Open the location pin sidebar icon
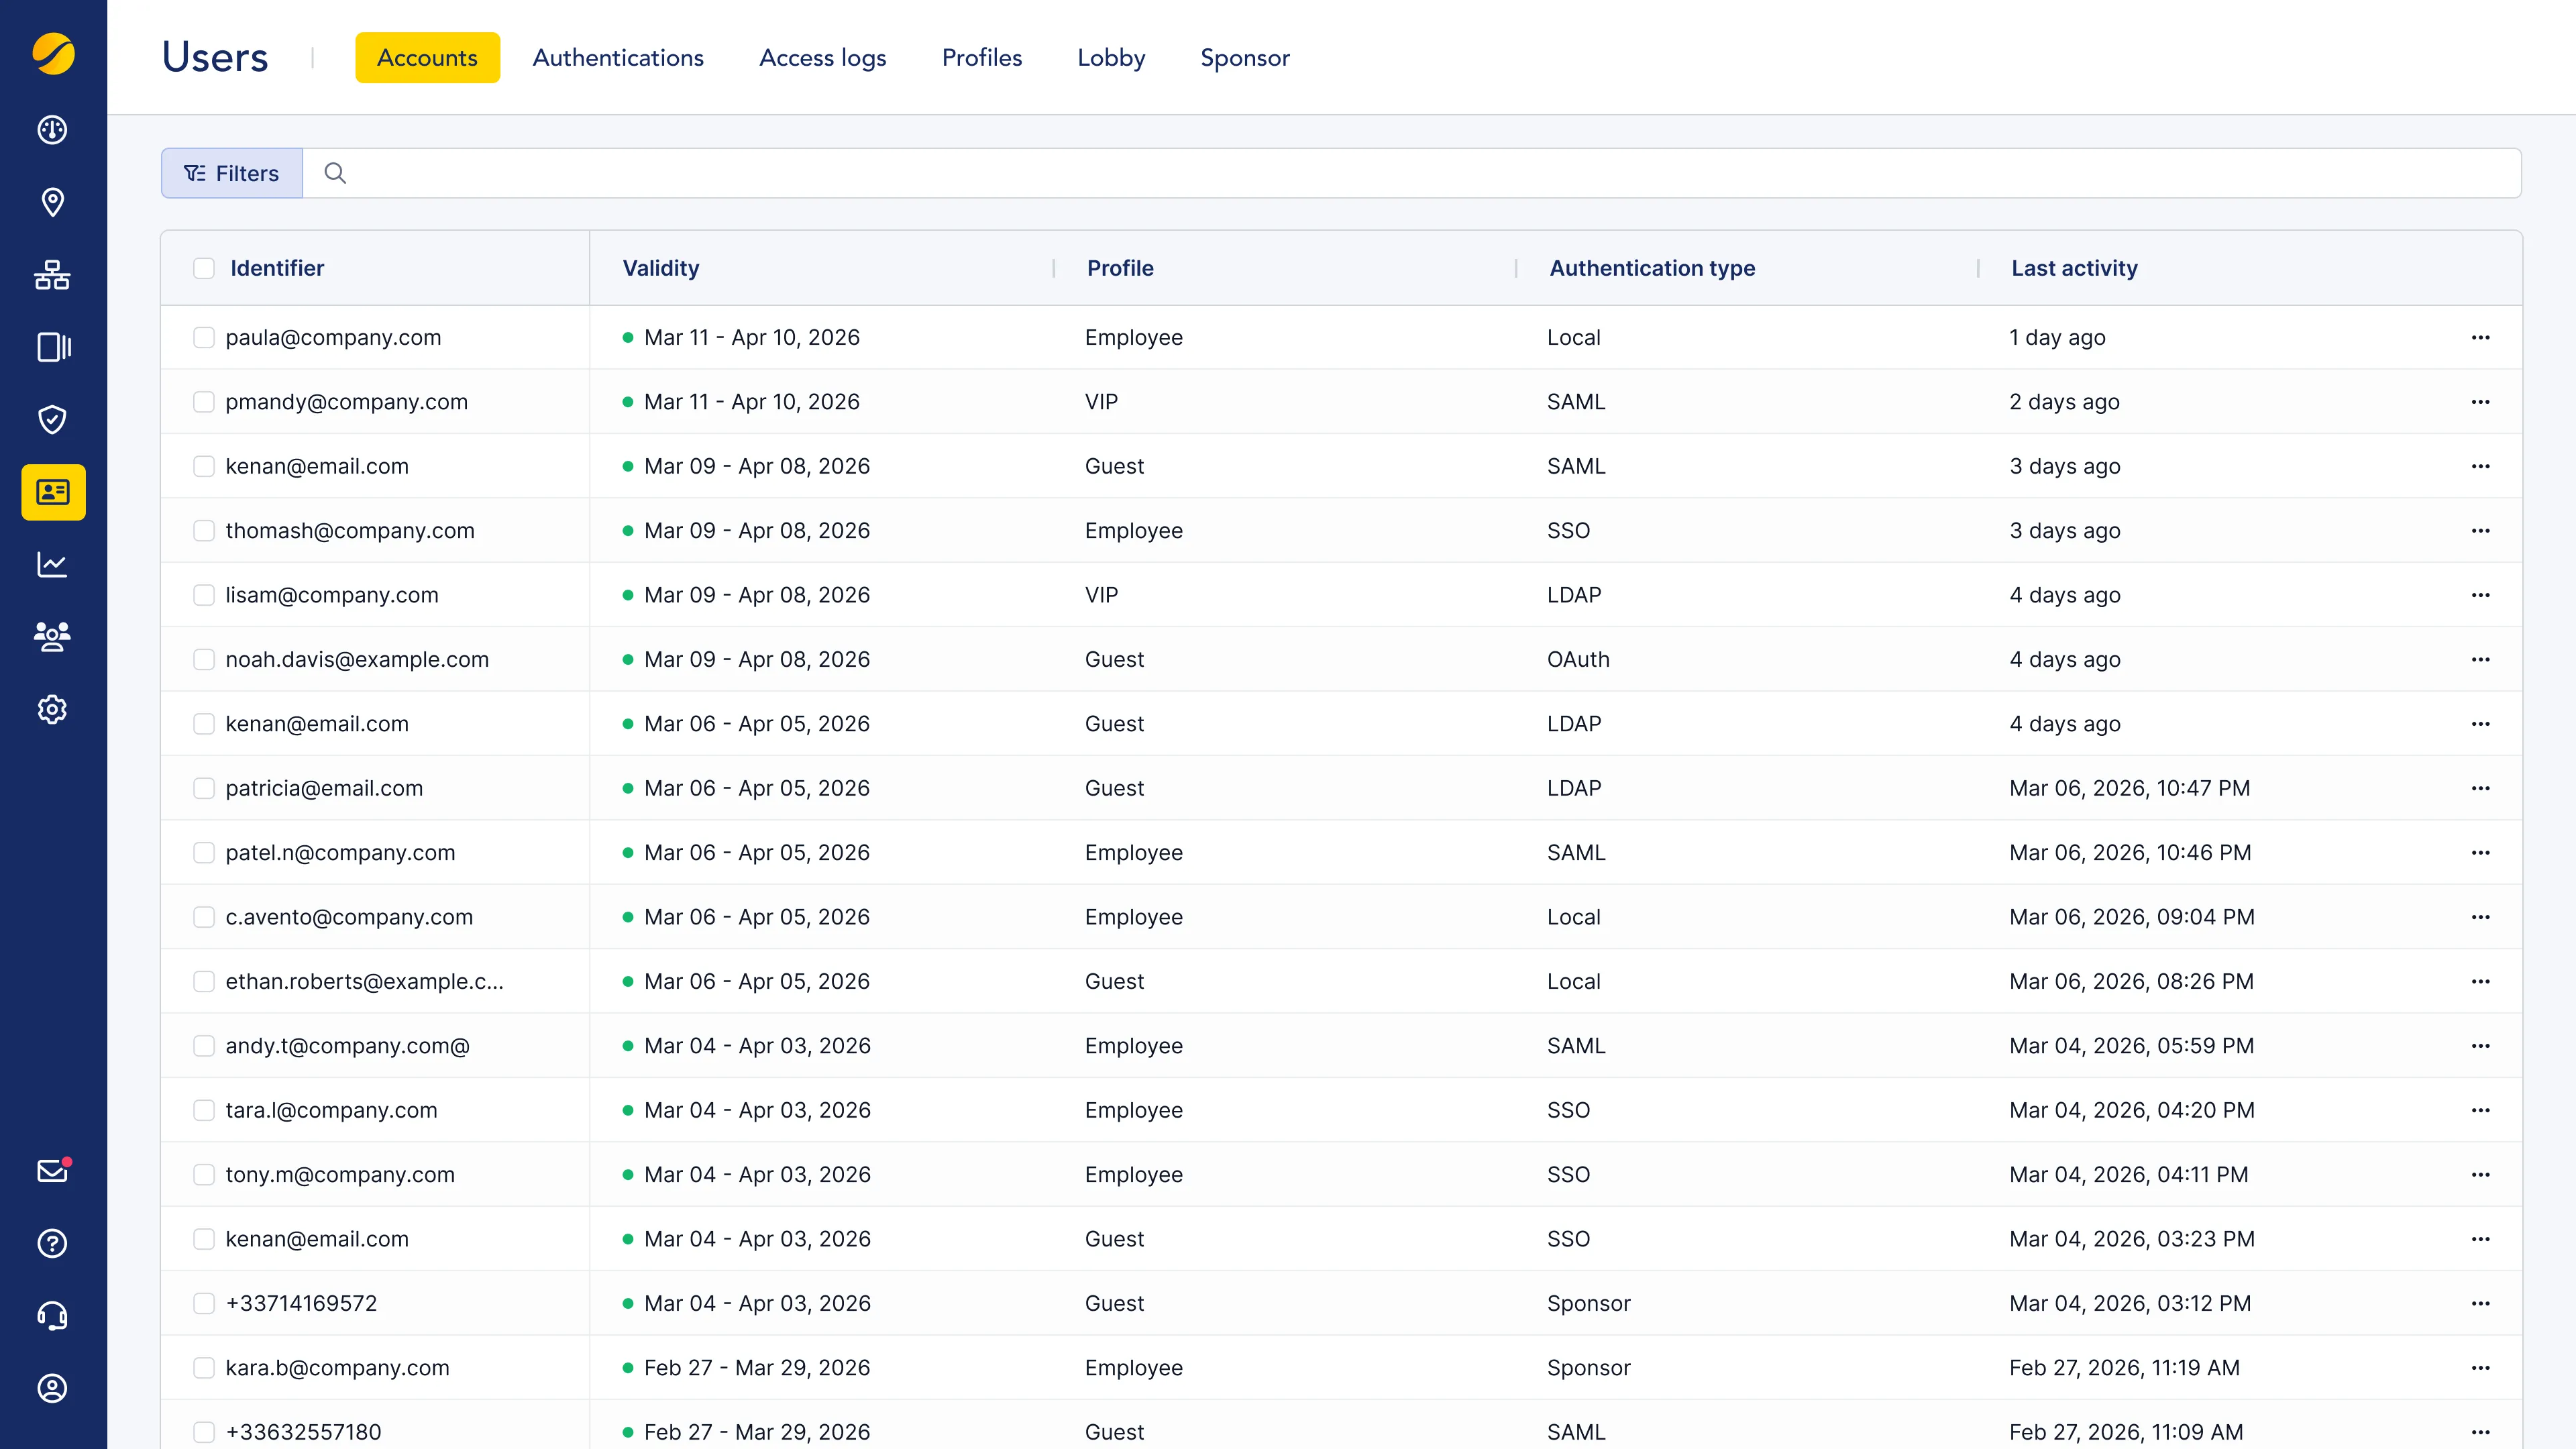Screen dimensions: 2576x1449 point(52,202)
